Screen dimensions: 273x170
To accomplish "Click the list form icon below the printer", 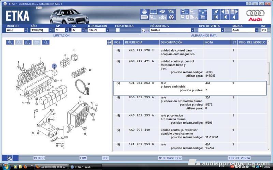I will [x=144, y=17].
